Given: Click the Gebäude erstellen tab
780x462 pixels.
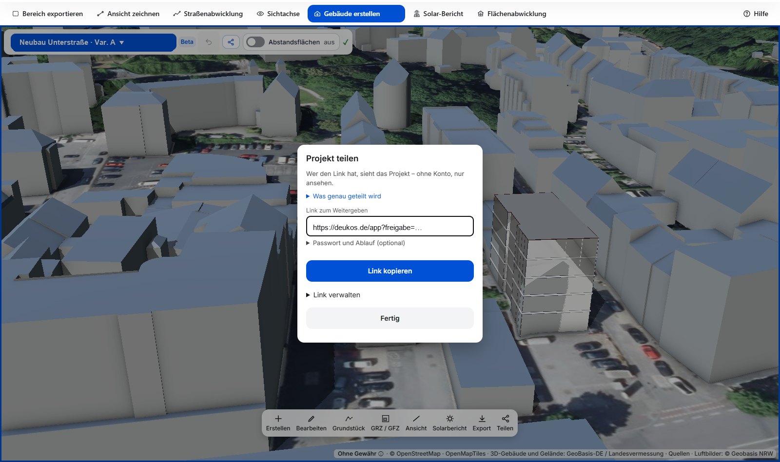Looking at the screenshot, I should (356, 14).
